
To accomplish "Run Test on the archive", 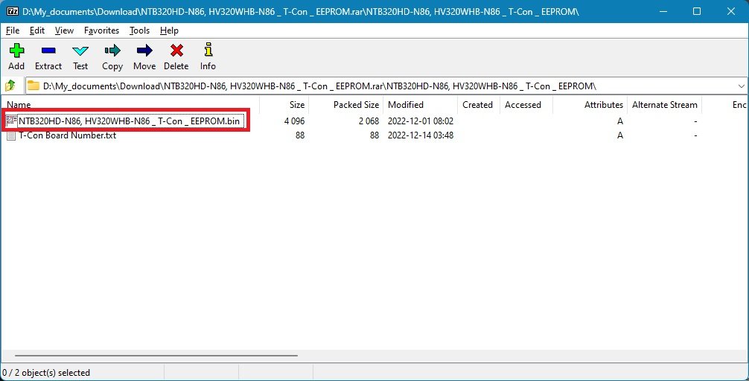I will 80,51.
